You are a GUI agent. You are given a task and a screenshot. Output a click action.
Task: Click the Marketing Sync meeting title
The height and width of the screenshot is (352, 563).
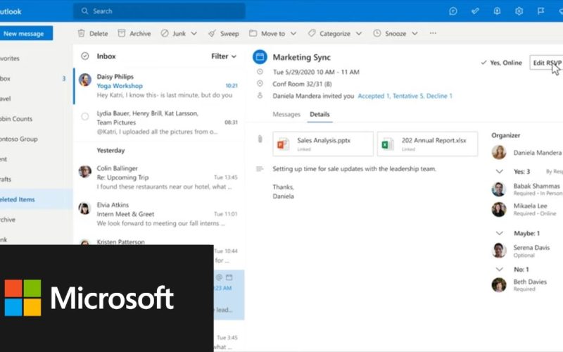(302, 57)
